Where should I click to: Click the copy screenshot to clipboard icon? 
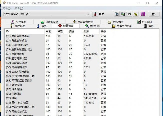pyautogui.click(x=123, y=14)
